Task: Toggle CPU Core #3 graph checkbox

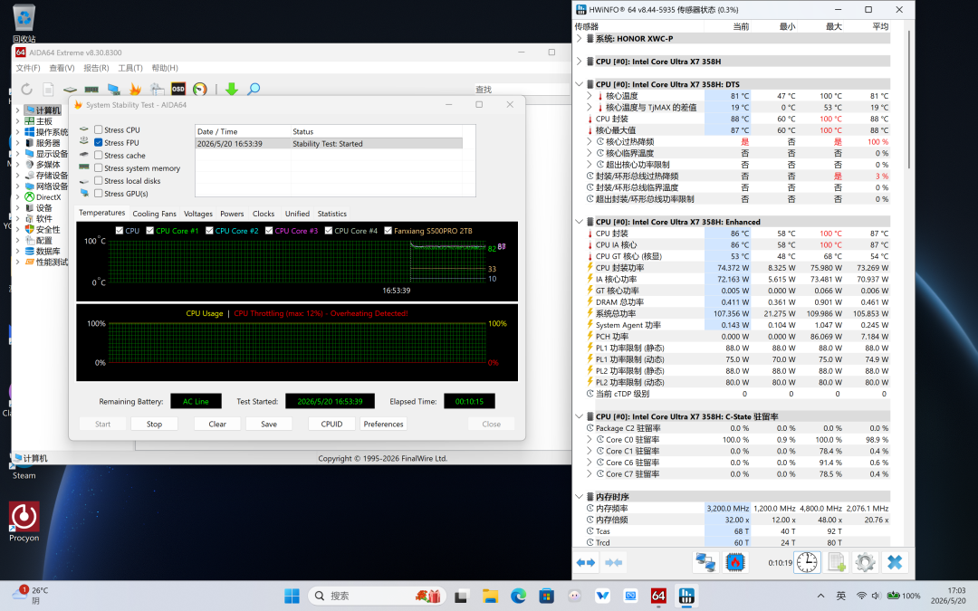Action: [269, 231]
